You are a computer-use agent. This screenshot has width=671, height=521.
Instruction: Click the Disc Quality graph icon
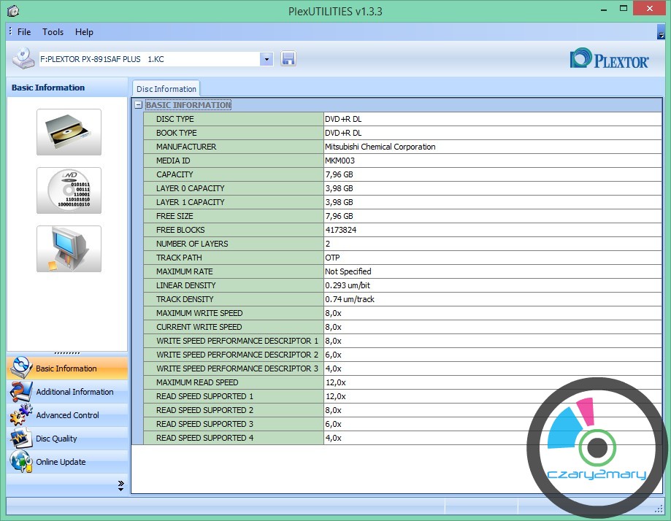pyautogui.click(x=20, y=439)
